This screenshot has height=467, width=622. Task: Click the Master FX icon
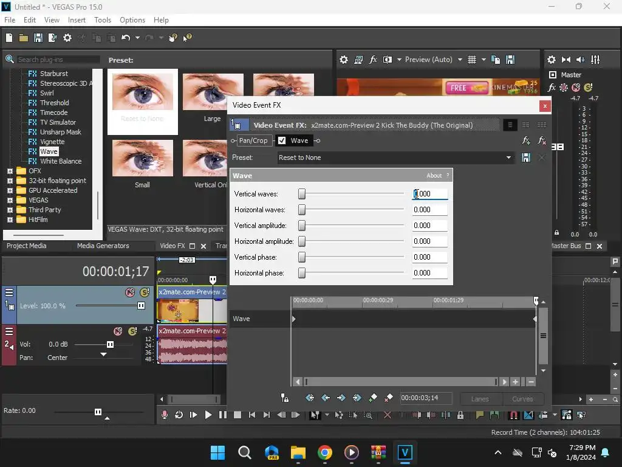point(552,88)
